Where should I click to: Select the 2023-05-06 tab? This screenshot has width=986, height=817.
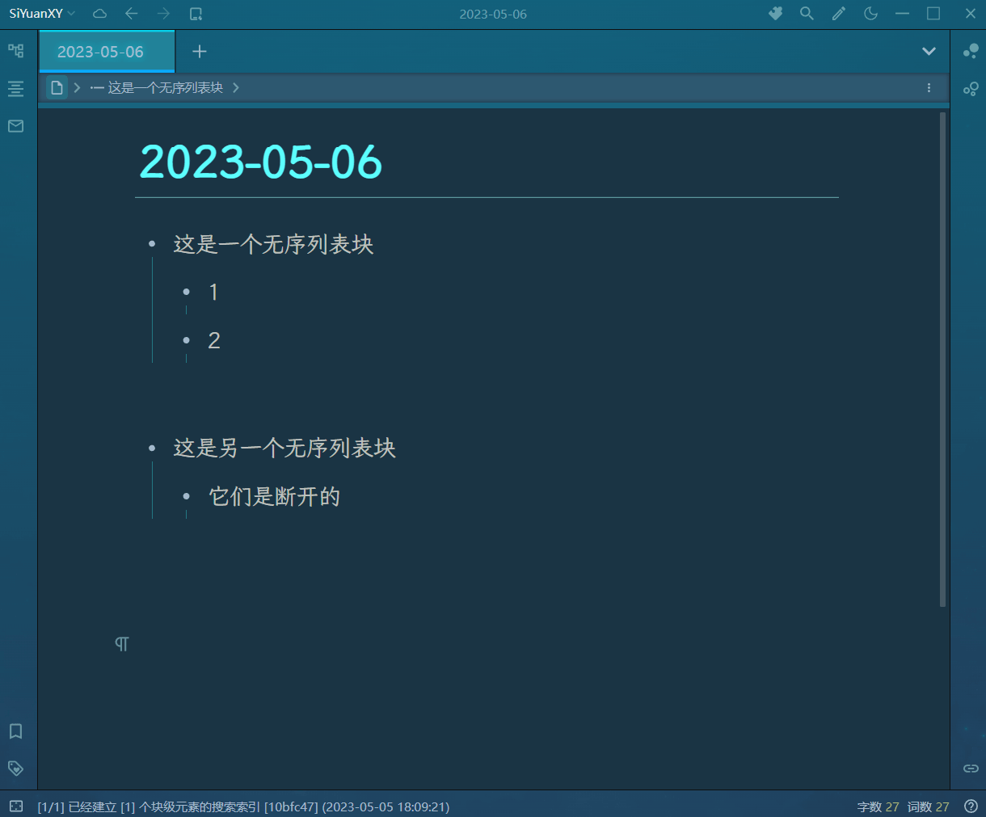coord(107,52)
